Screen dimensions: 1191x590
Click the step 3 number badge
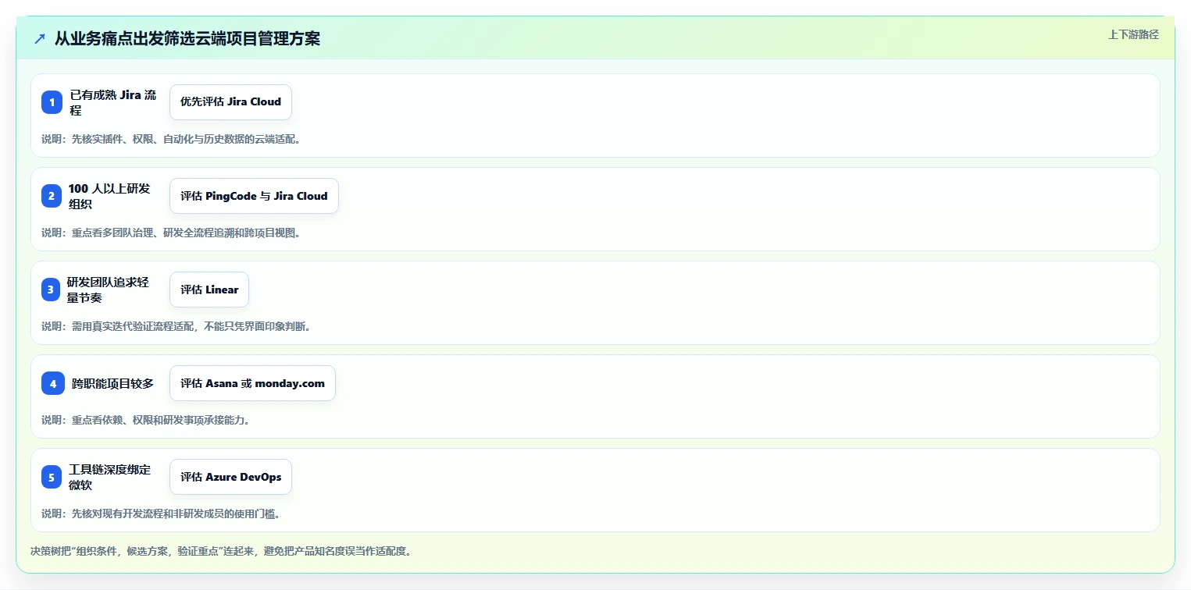52,290
